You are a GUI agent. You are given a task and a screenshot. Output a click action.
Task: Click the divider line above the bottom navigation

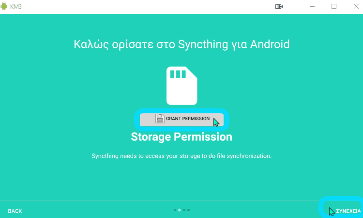[181, 201]
